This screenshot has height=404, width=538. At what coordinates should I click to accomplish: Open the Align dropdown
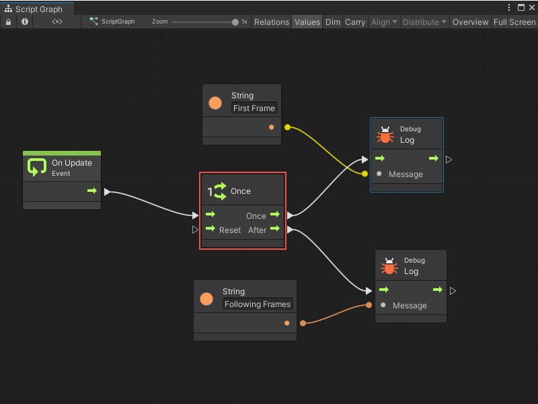pyautogui.click(x=383, y=22)
